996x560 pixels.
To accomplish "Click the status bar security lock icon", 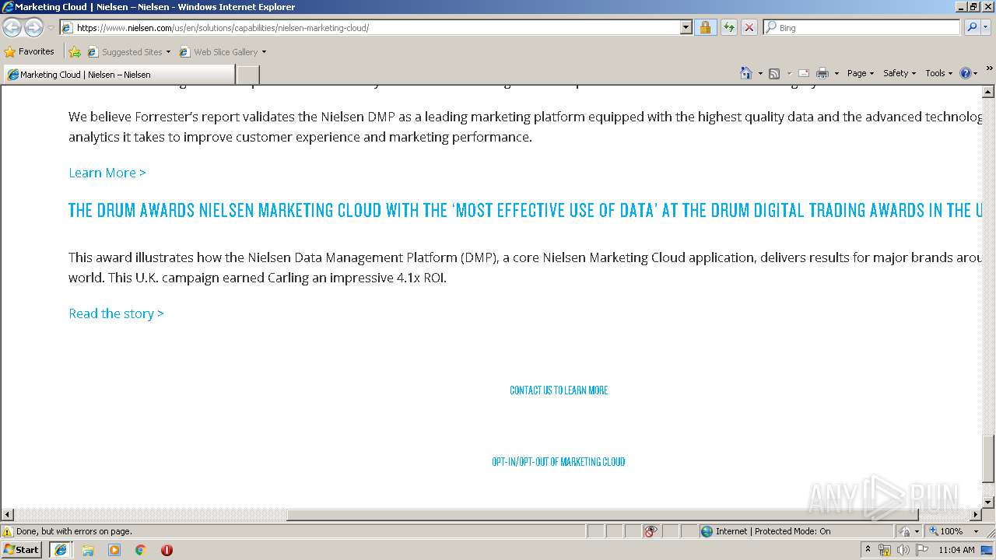I will click(905, 531).
